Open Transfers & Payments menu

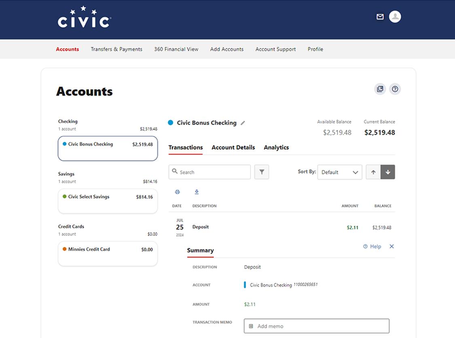click(x=116, y=49)
